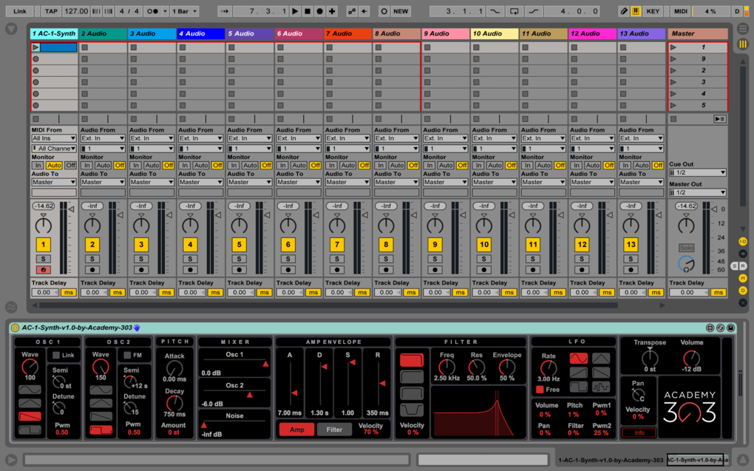Click the save preset disk icon on the device
This screenshot has height=471, width=754.
[730, 328]
